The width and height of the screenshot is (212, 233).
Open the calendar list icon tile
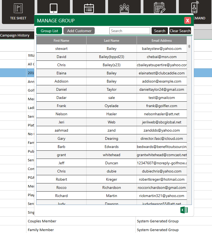pos(89,8)
